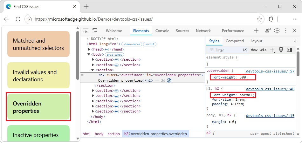Open a new browser tab

86,7
